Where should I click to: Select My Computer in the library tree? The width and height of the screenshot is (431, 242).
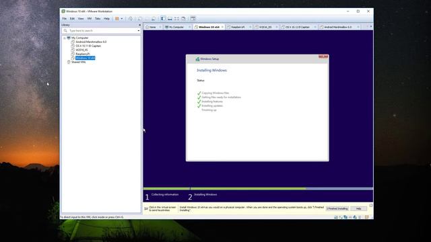click(x=79, y=38)
